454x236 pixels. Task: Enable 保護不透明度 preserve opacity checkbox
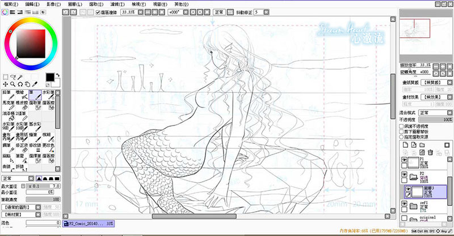(401, 126)
